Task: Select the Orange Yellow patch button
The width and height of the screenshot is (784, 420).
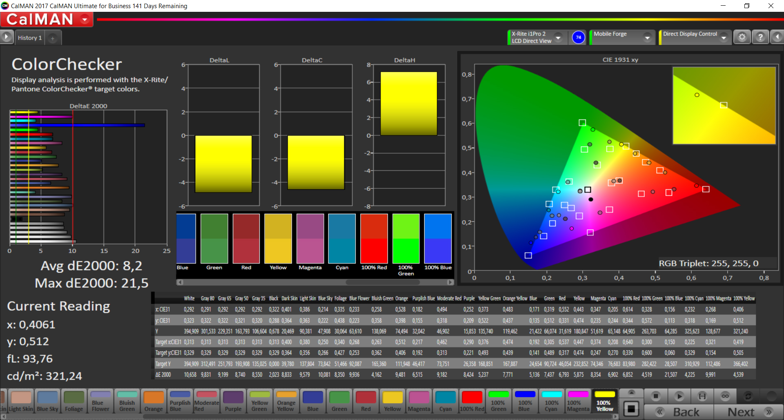Action: coord(286,402)
